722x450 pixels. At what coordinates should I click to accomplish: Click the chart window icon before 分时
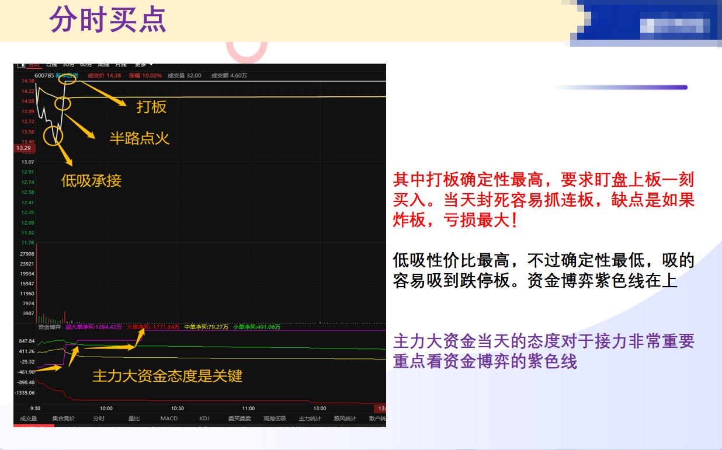21,65
